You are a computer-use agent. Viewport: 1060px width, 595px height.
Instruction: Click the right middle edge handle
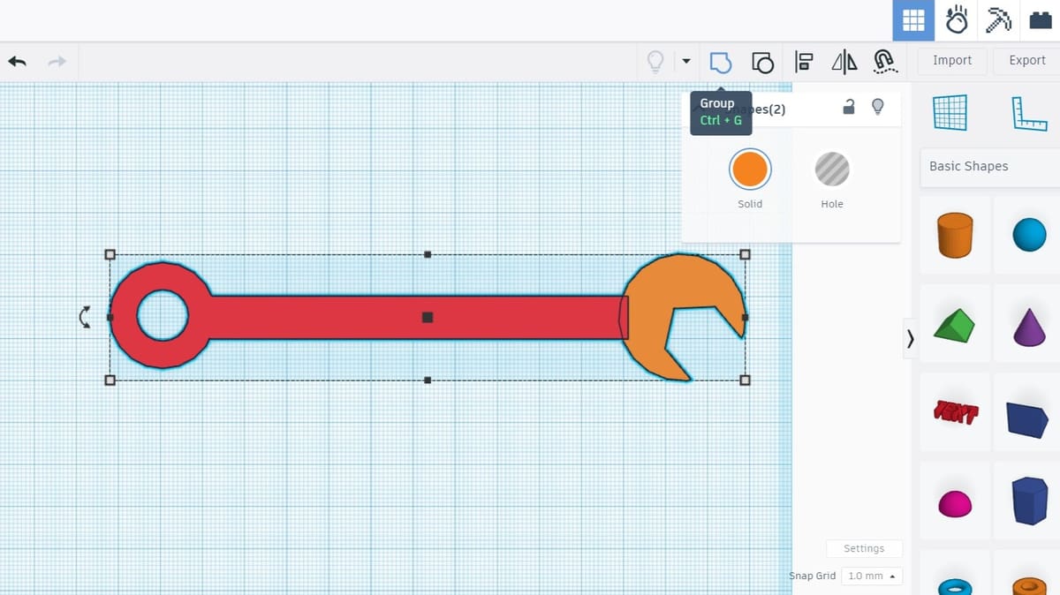click(x=745, y=317)
